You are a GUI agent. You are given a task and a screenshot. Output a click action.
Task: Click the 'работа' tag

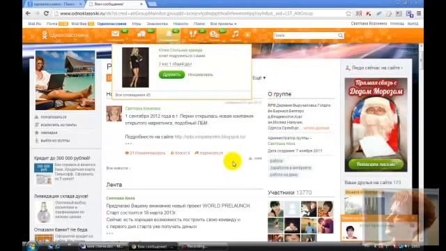[x=276, y=161]
